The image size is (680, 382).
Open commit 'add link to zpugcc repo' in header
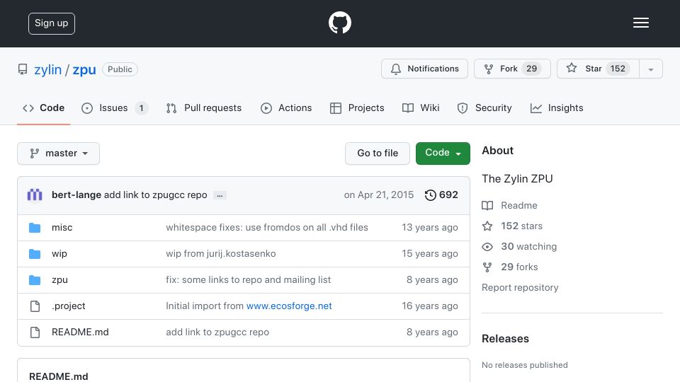tap(156, 195)
